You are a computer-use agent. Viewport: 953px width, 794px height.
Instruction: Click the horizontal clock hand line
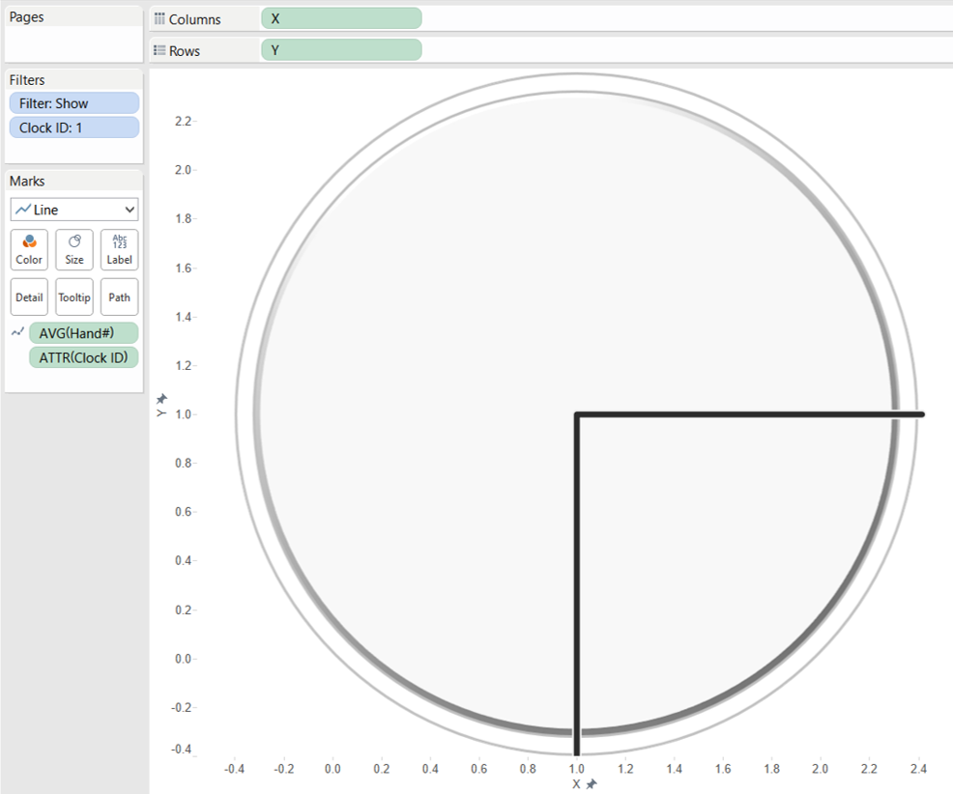(750, 414)
